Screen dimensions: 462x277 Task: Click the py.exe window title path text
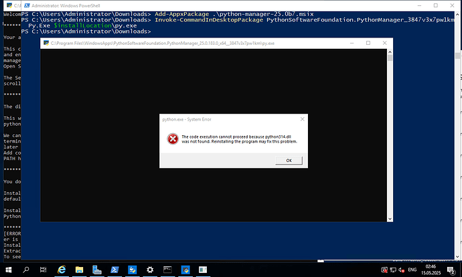(x=162, y=43)
